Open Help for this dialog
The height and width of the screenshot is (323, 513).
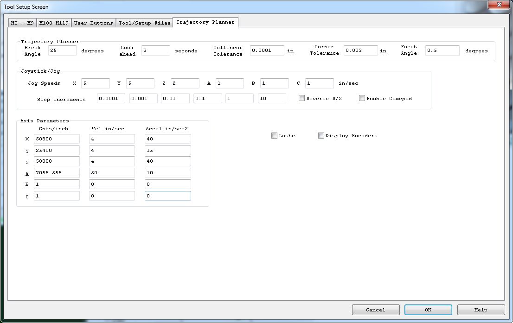pos(481,310)
